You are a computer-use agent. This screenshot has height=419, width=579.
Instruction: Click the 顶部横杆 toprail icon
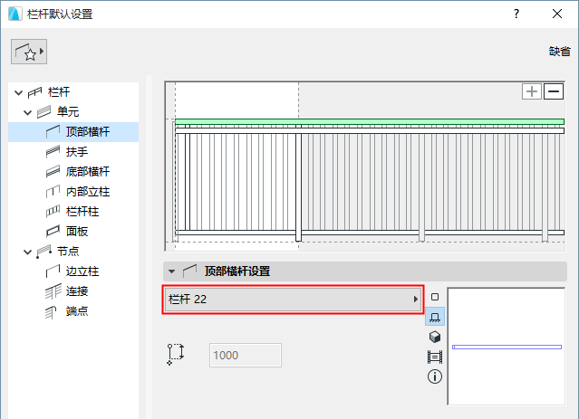click(x=53, y=132)
